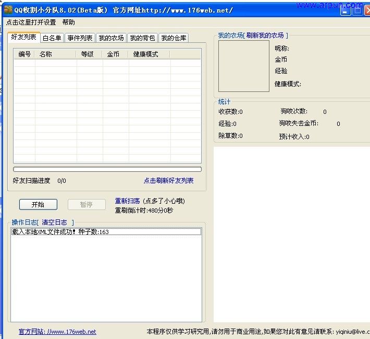Click 清空日志 to clear the log
Image resolution: width=370 pixels, height=339 pixels.
55,223
